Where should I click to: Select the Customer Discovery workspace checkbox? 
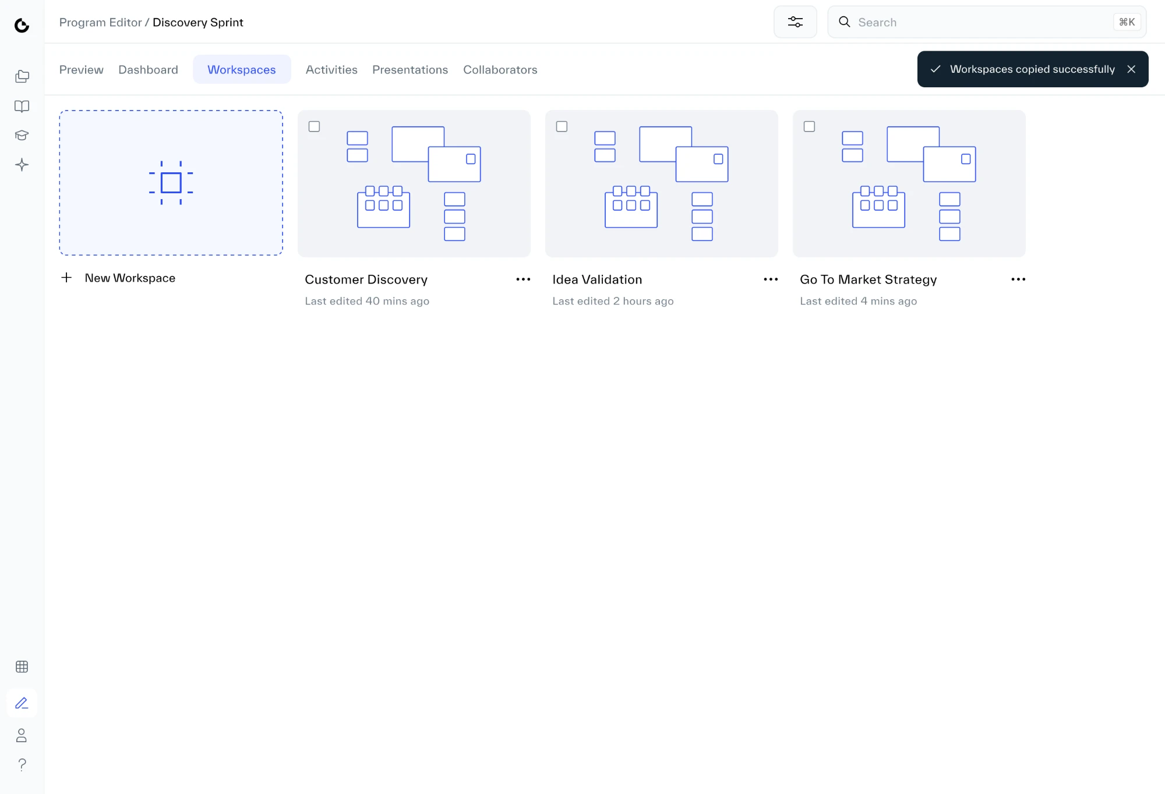click(314, 126)
